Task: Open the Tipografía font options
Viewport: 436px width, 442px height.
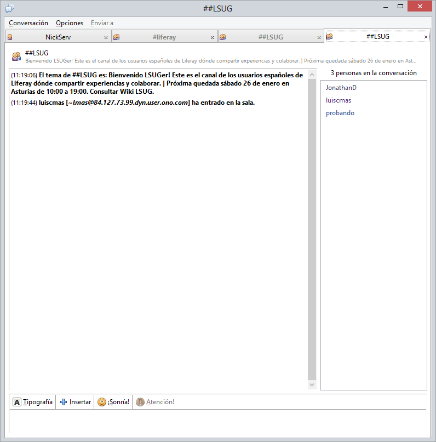Action: pos(33,402)
